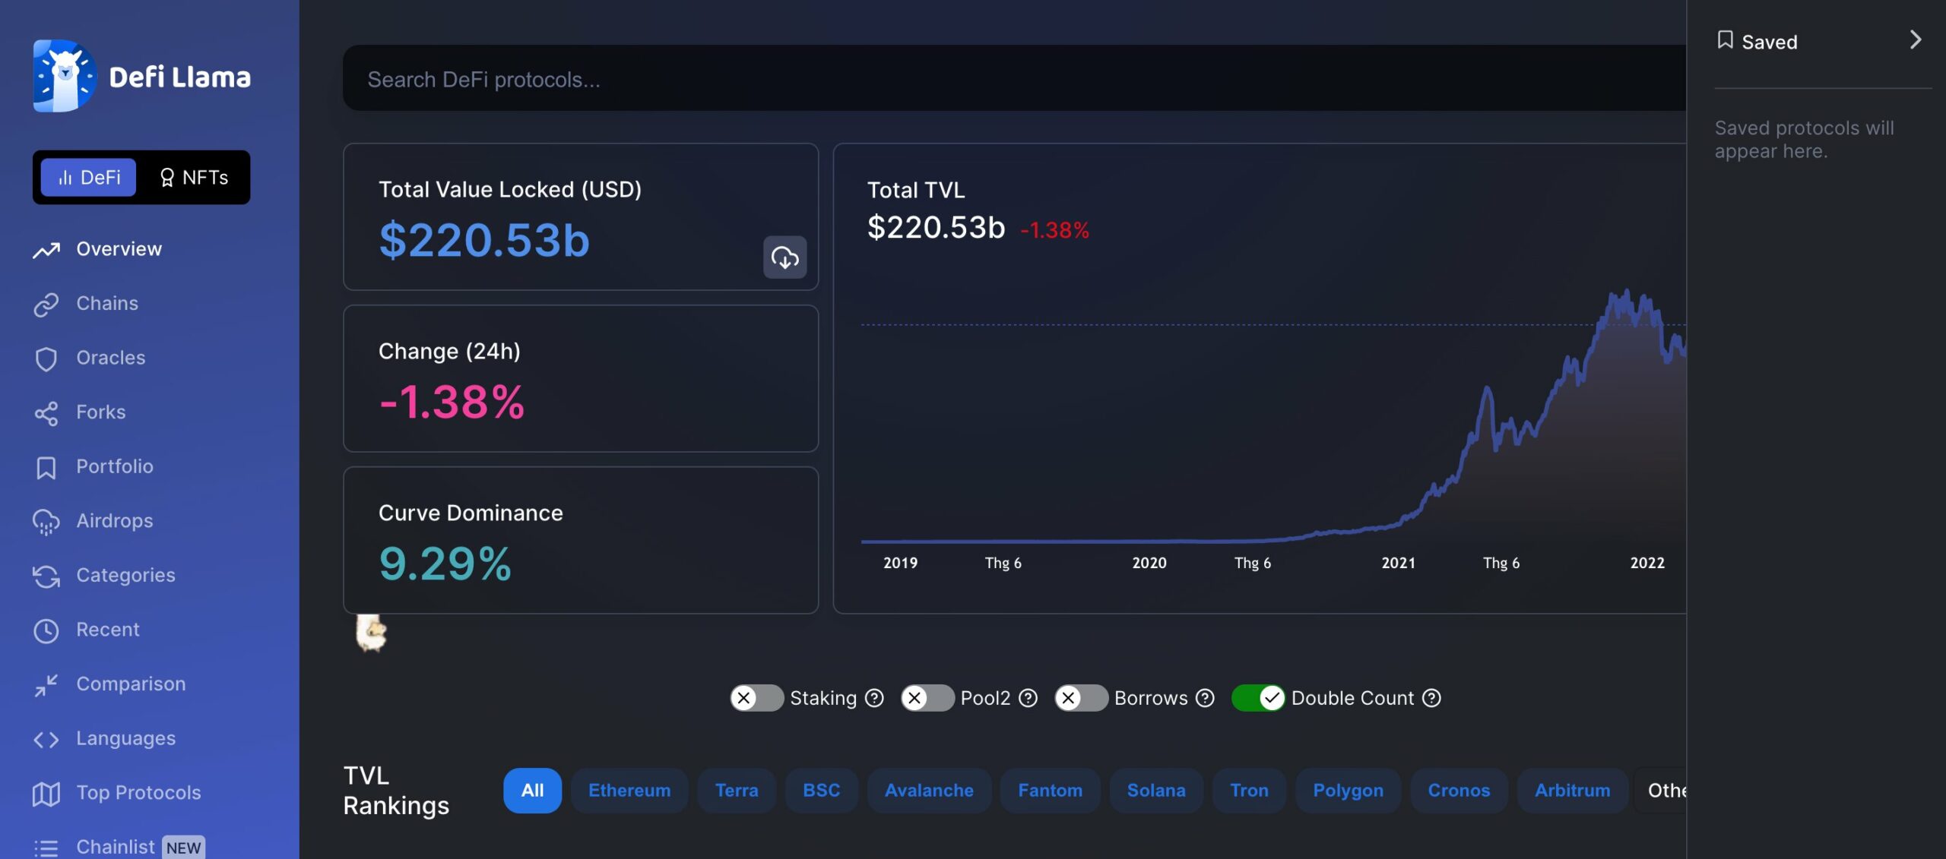Click the Defi Llama title text

(x=180, y=77)
